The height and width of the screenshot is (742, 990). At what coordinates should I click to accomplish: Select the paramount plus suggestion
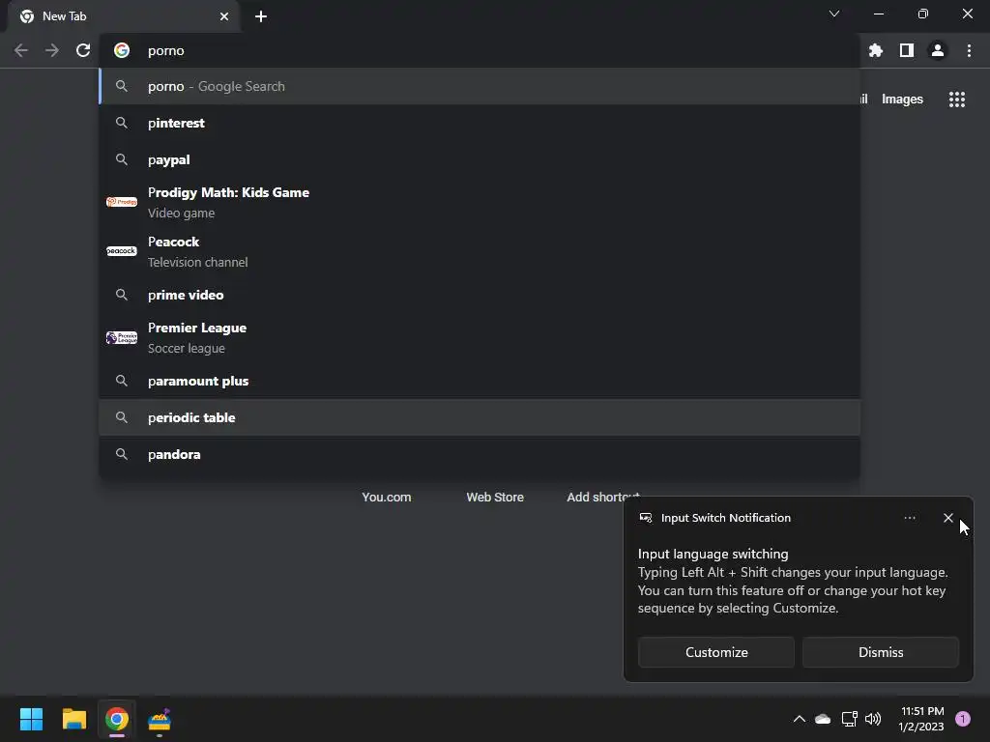pos(480,381)
